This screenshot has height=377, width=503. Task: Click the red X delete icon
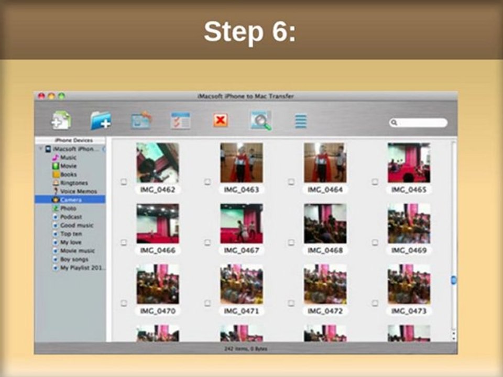(x=221, y=120)
